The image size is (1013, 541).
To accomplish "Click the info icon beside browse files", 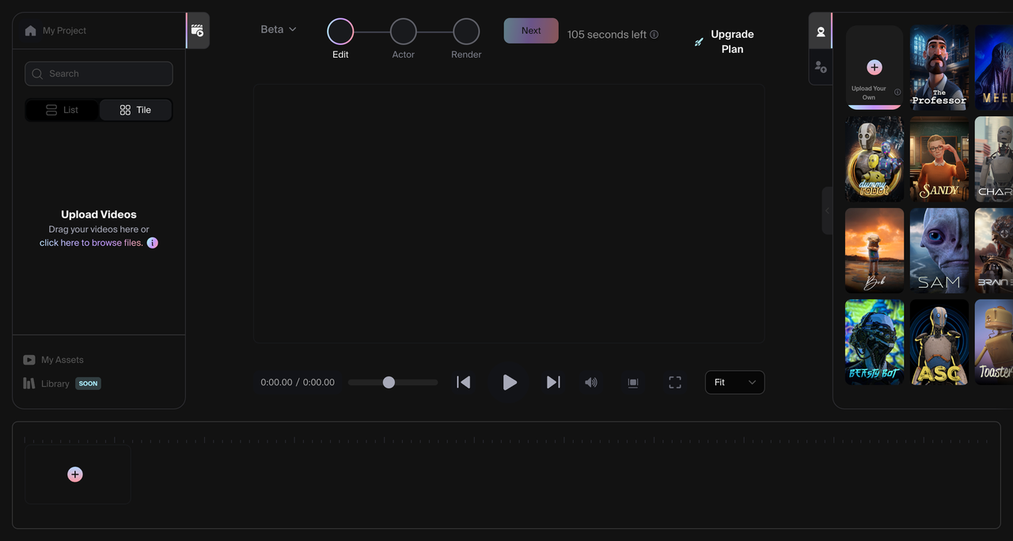I will pyautogui.click(x=153, y=243).
